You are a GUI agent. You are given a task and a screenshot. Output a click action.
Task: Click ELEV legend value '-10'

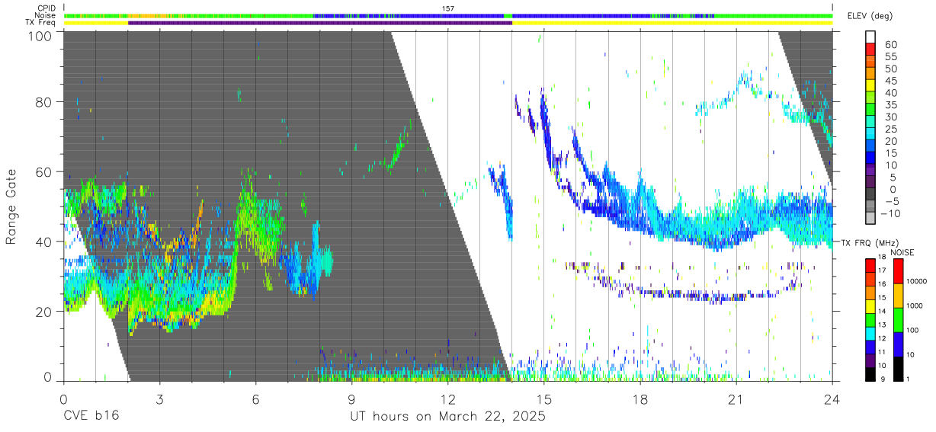[x=890, y=214]
